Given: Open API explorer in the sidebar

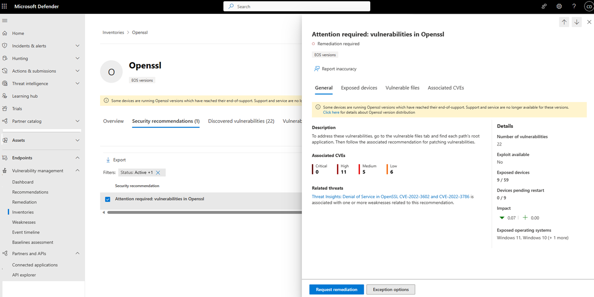Looking at the screenshot, I should click(x=24, y=275).
